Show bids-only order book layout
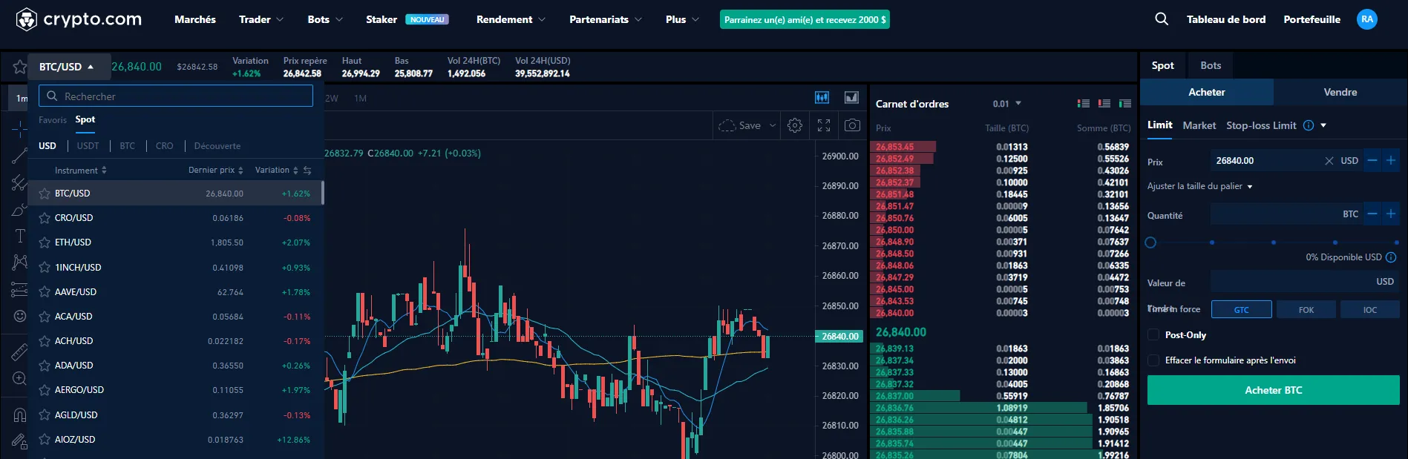Viewport: 1408px width, 459px height. coord(1125,104)
